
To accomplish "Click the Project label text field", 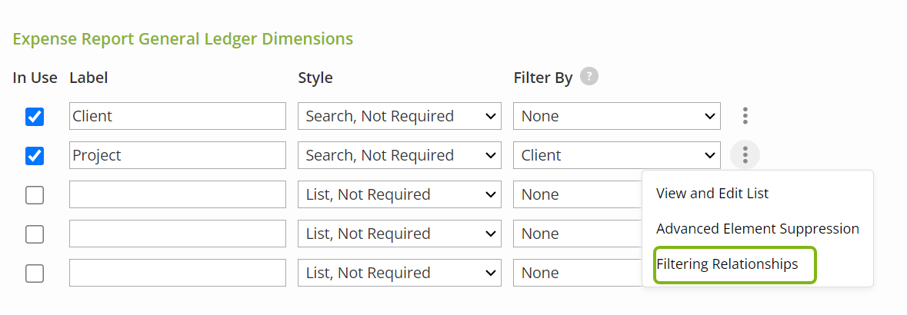I will (178, 155).
